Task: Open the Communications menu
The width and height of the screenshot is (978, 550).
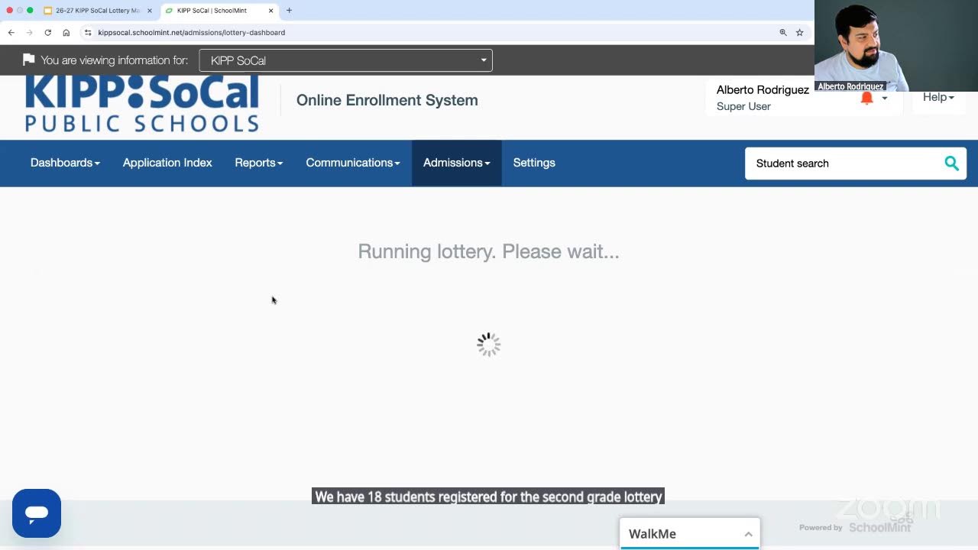Action: (353, 163)
